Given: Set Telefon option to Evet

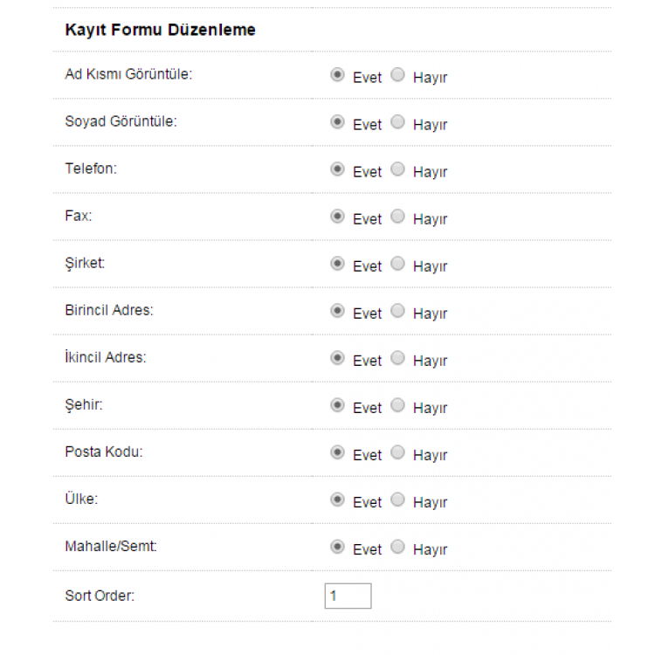Looking at the screenshot, I should pos(337,169).
